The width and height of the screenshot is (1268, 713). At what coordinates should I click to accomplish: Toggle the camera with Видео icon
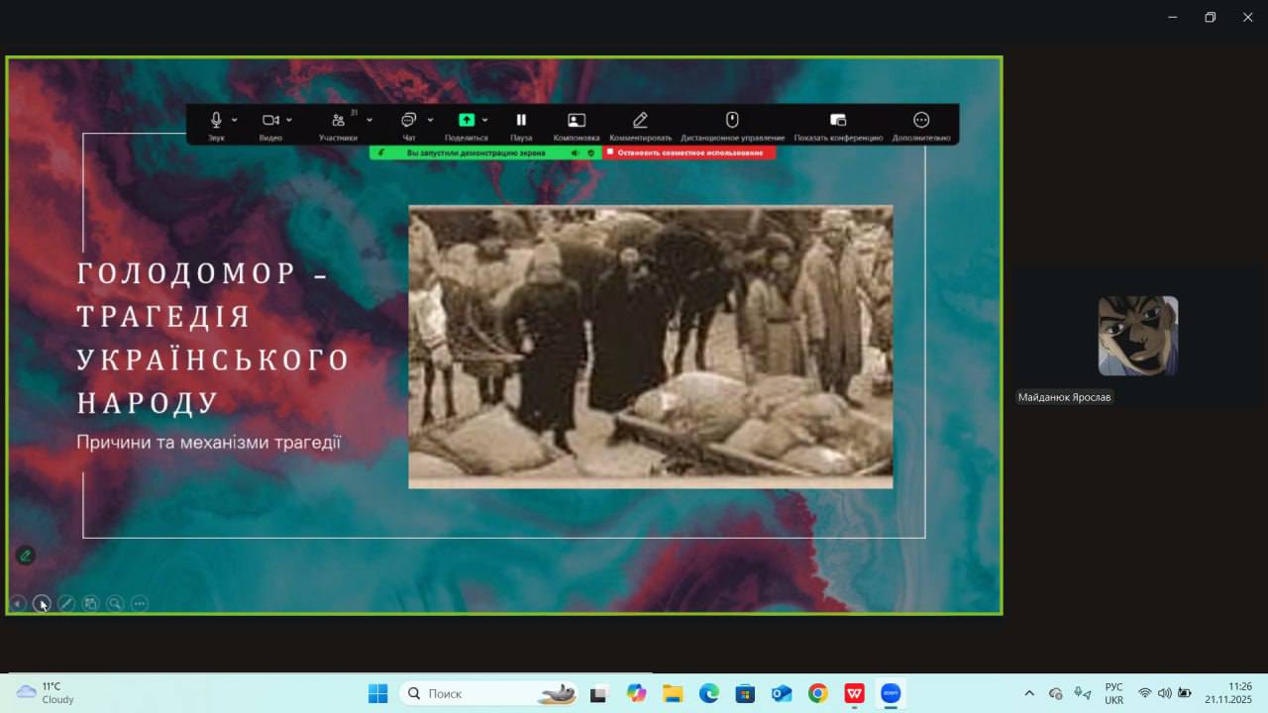point(269,121)
